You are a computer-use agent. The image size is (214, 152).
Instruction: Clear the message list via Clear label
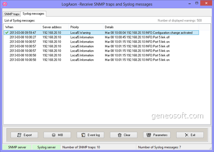pyautogui.click(x=127, y=135)
